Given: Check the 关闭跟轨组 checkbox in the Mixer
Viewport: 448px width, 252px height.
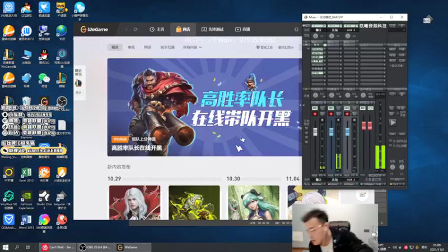Looking at the screenshot, I should [x=390, y=141].
